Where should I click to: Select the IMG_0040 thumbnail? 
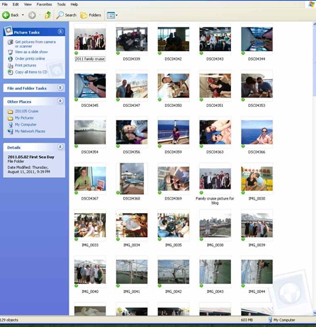90,272
